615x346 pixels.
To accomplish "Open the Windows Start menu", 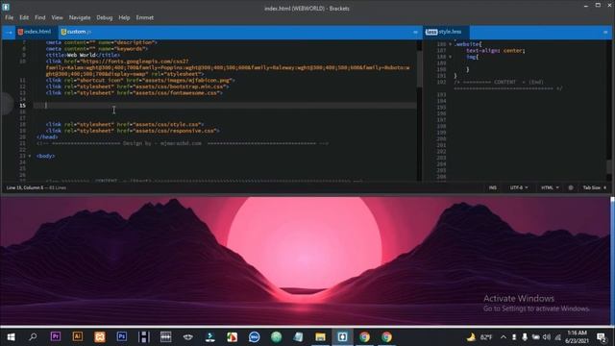I will click(x=11, y=337).
